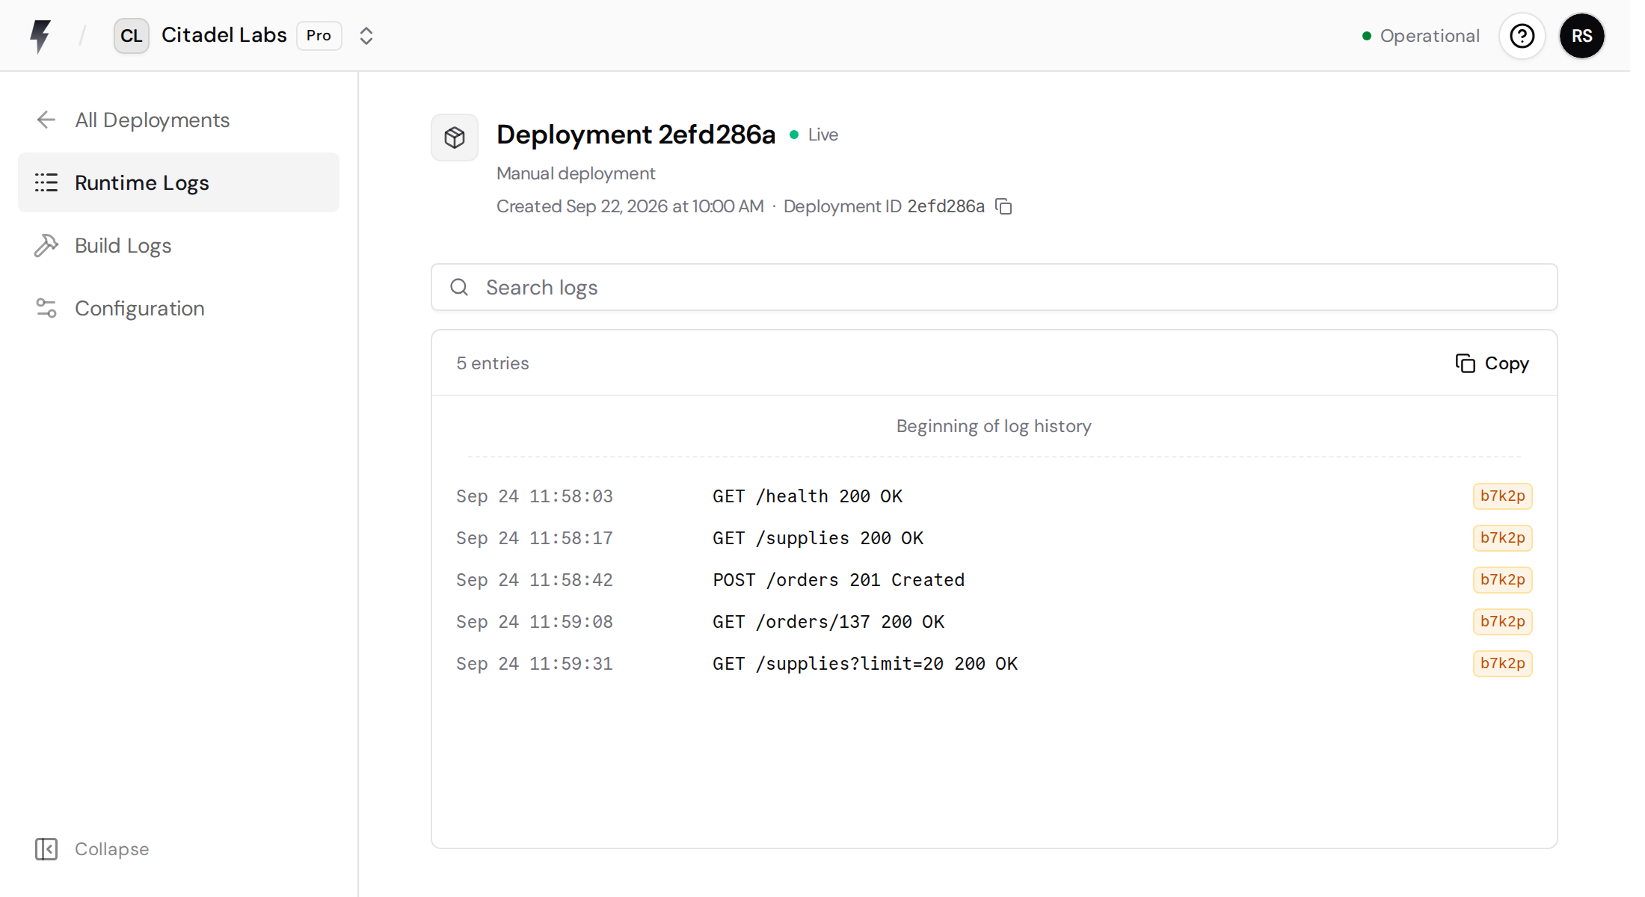Select the GET /health 200 OK log line
The image size is (1645, 897).
[x=994, y=496]
